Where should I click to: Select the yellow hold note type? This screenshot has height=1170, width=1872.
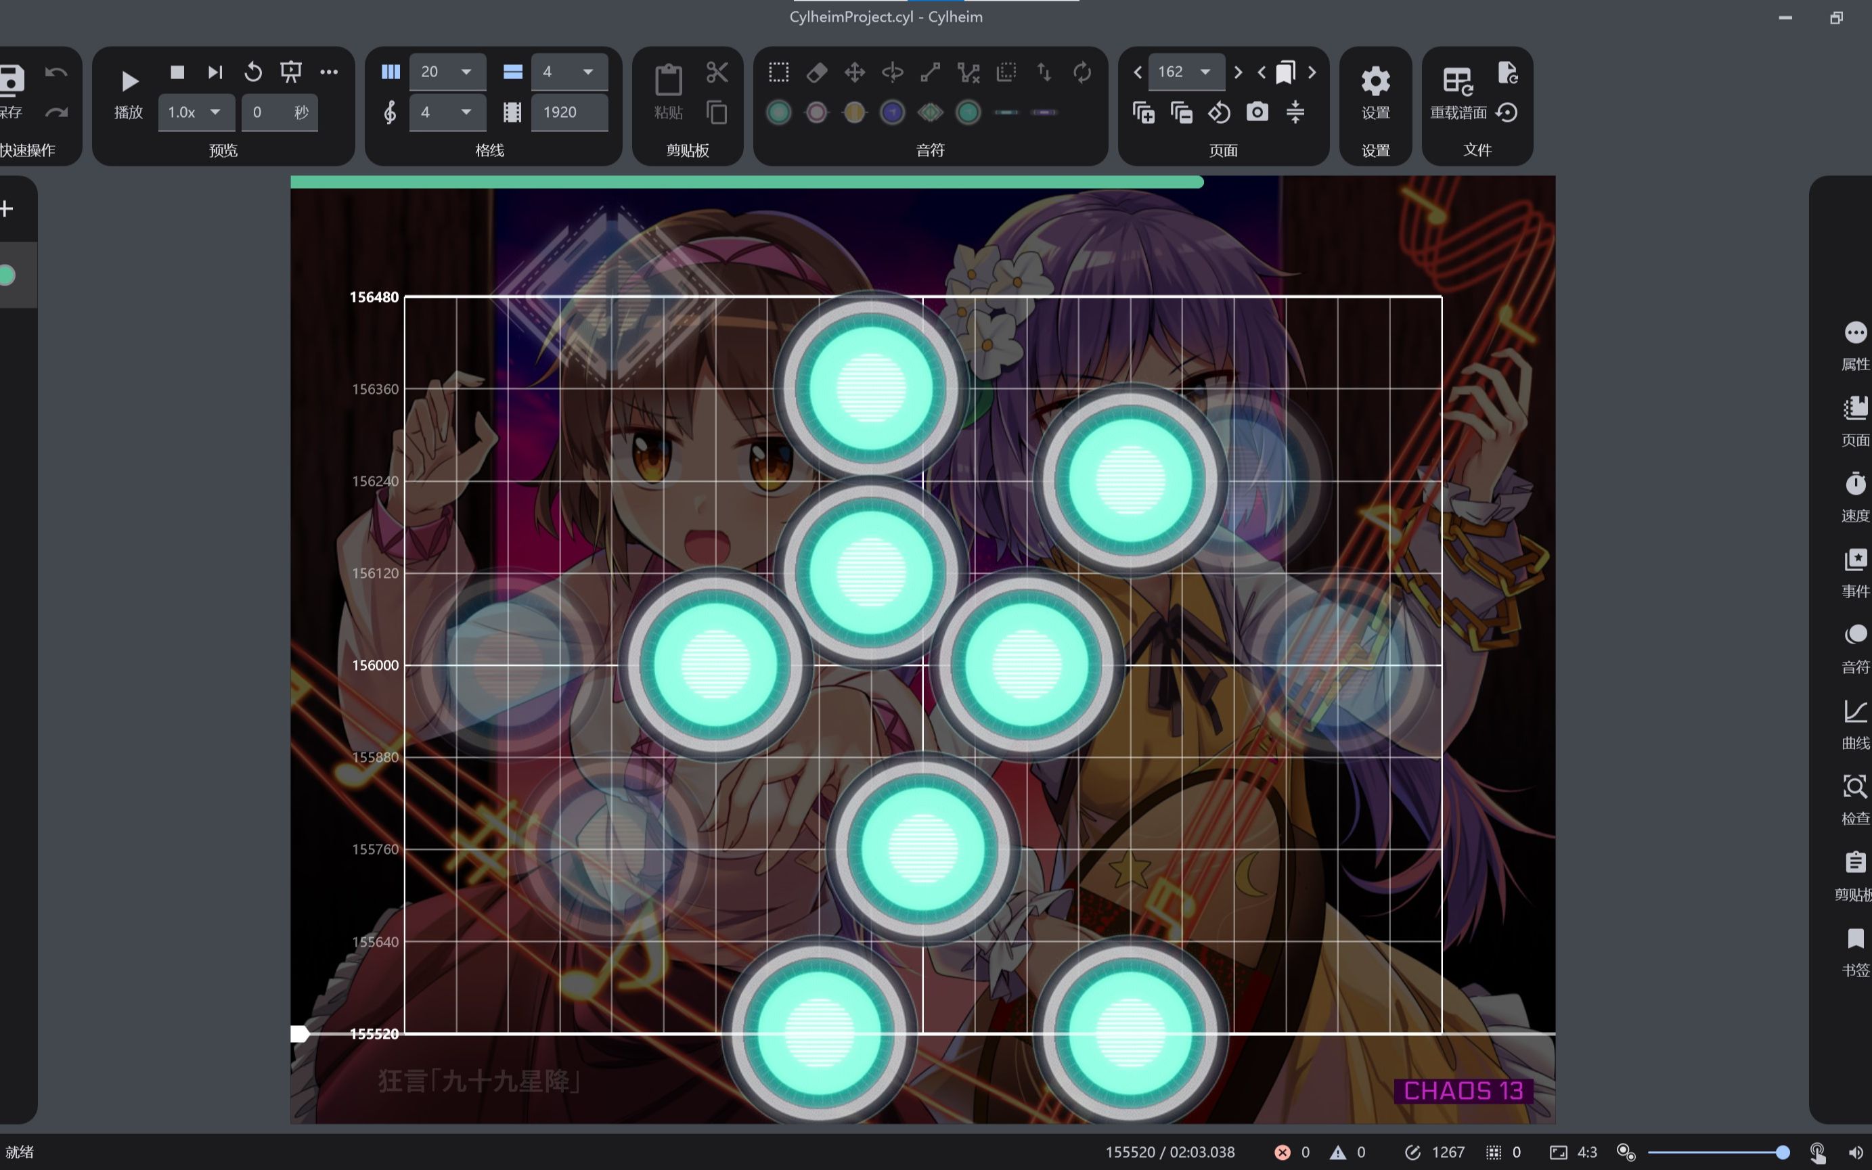pyautogui.click(x=854, y=112)
